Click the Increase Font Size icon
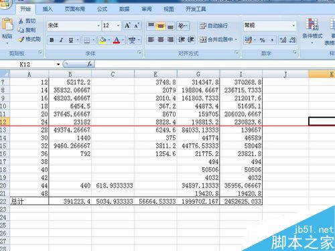This screenshot has width=335, height=251. [127, 25]
